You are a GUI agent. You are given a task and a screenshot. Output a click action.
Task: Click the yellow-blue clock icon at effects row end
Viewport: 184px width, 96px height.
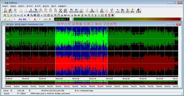click(113, 15)
